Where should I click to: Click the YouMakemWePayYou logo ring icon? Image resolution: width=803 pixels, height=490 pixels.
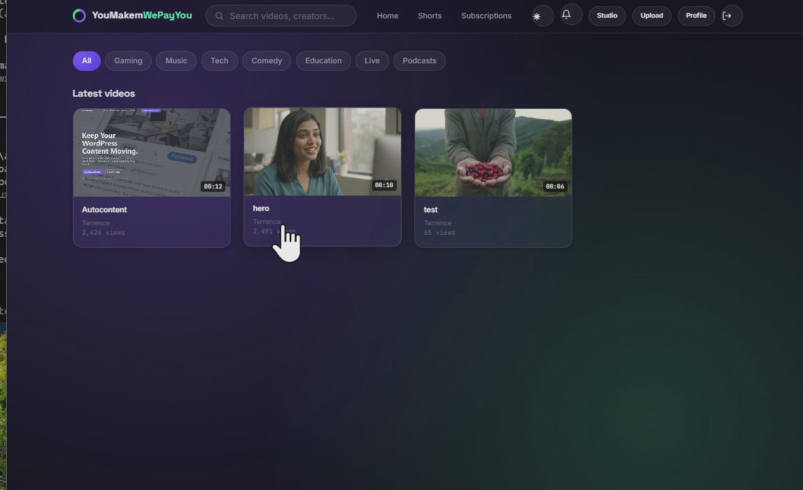point(79,16)
